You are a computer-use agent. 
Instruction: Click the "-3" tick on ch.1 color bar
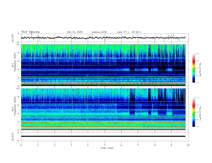tap(197, 54)
